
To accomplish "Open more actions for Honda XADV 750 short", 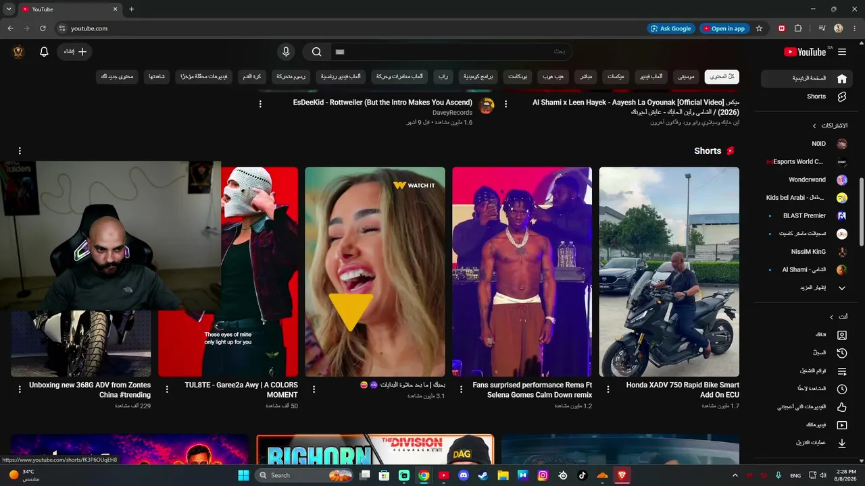I will (608, 389).
